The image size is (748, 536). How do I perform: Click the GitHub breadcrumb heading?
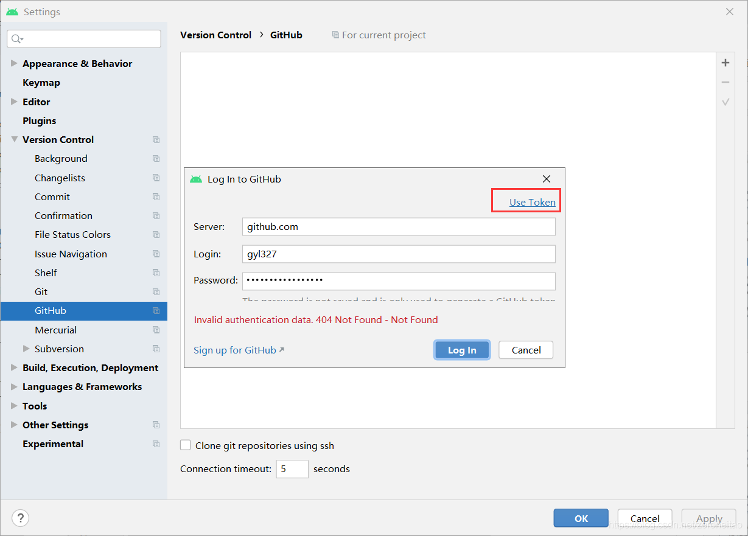(x=286, y=35)
